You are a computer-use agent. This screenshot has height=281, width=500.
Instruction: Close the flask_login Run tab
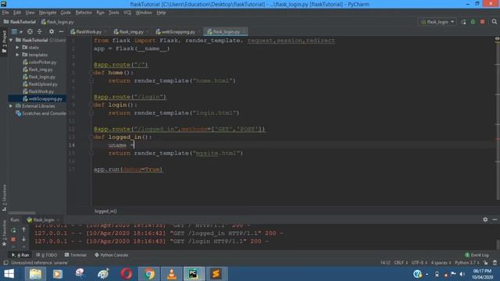[x=59, y=220]
